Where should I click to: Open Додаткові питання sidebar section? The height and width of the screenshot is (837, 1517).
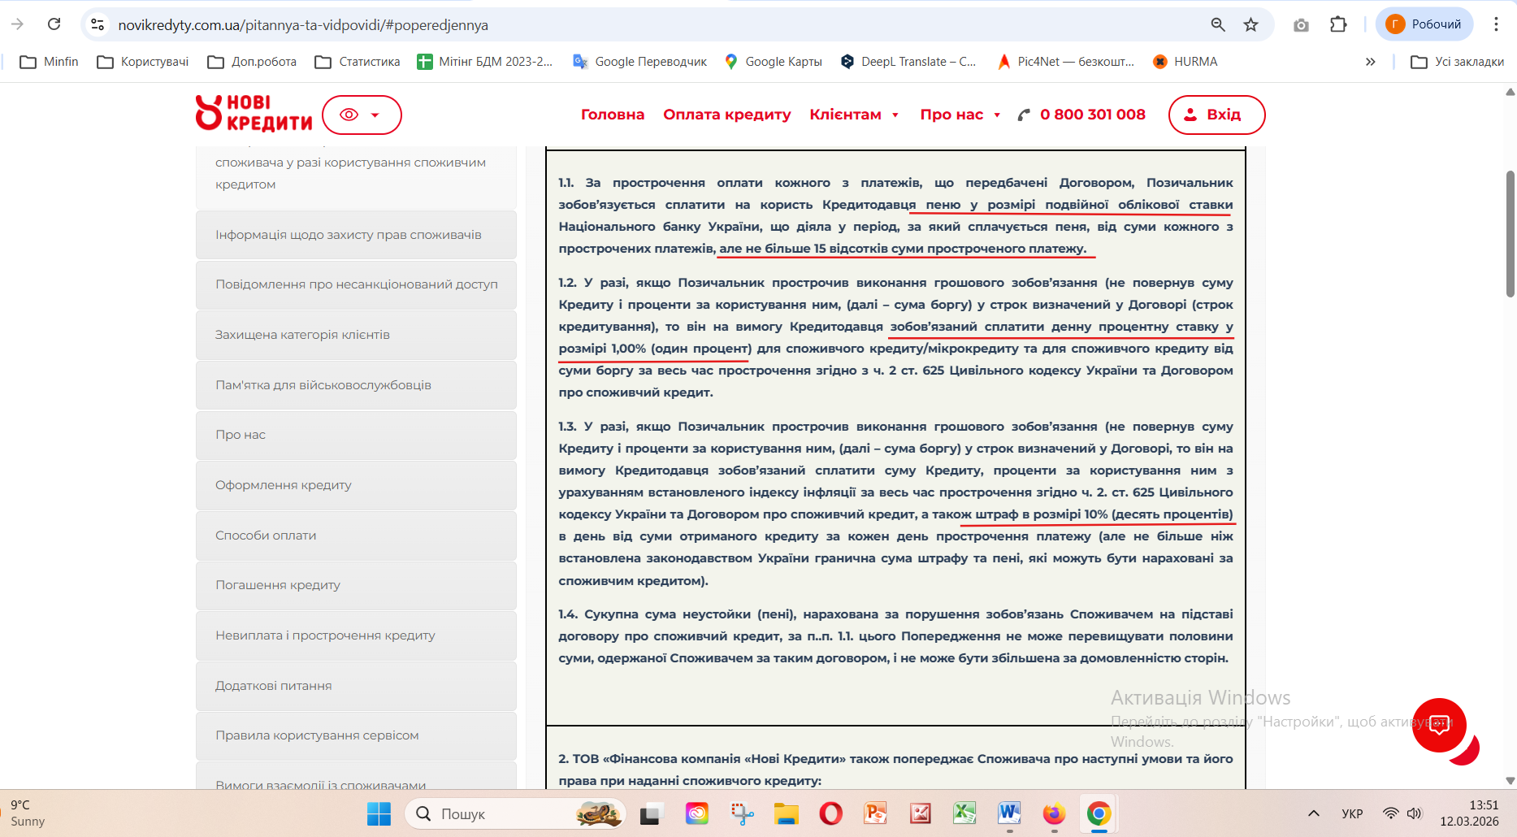356,686
